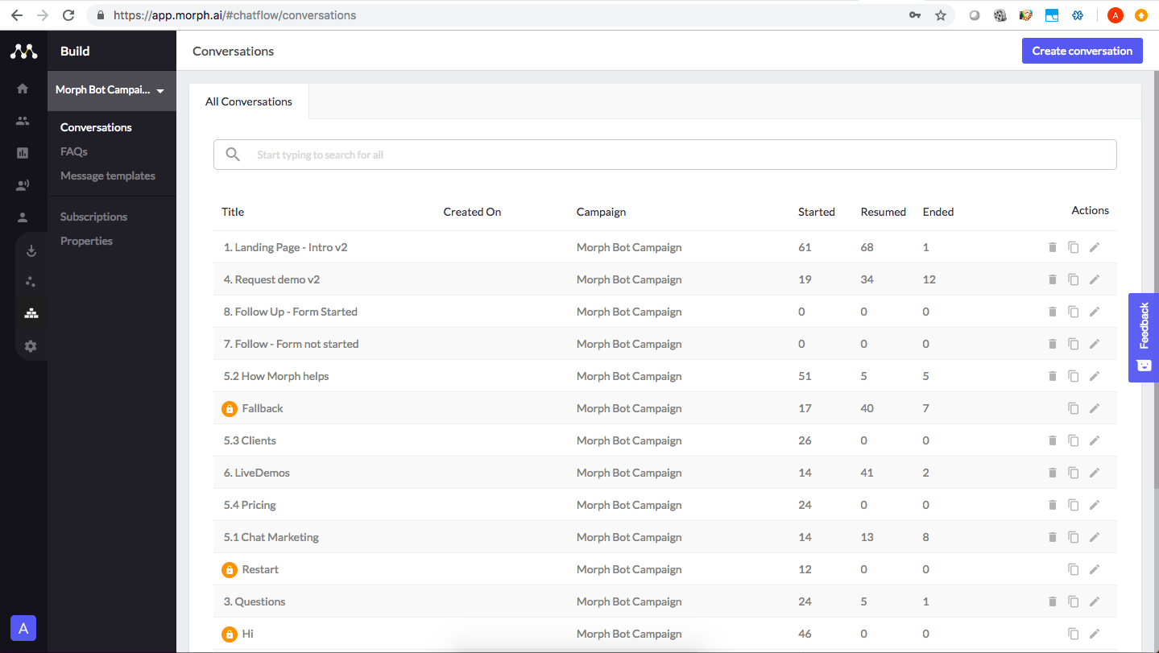Delete the 7. Follow - Form not started conversation
Screen dimensions: 1159x653
pyautogui.click(x=1052, y=344)
